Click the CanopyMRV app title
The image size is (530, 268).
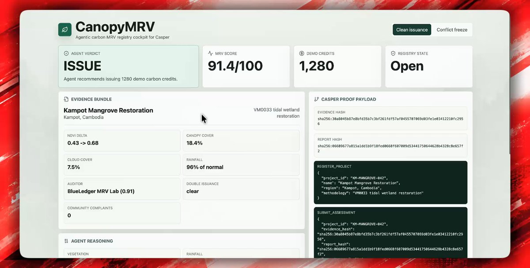[115, 27]
